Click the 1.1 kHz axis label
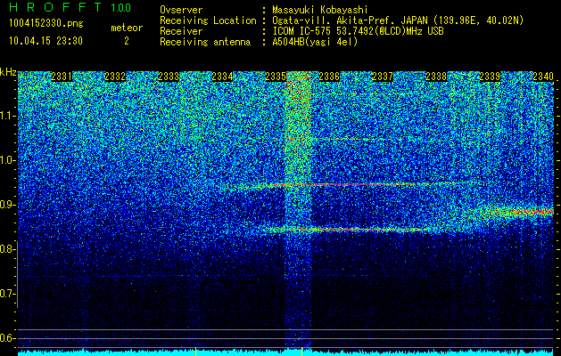Image resolution: width=561 pixels, height=356 pixels. point(7,116)
